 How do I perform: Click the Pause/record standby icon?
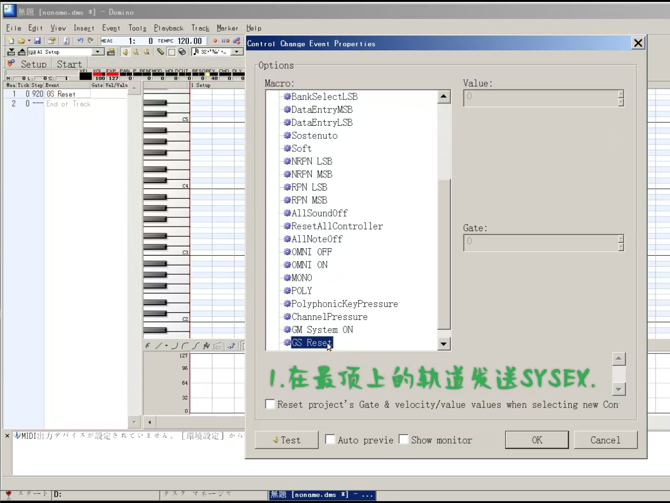pyautogui.click(x=226, y=41)
